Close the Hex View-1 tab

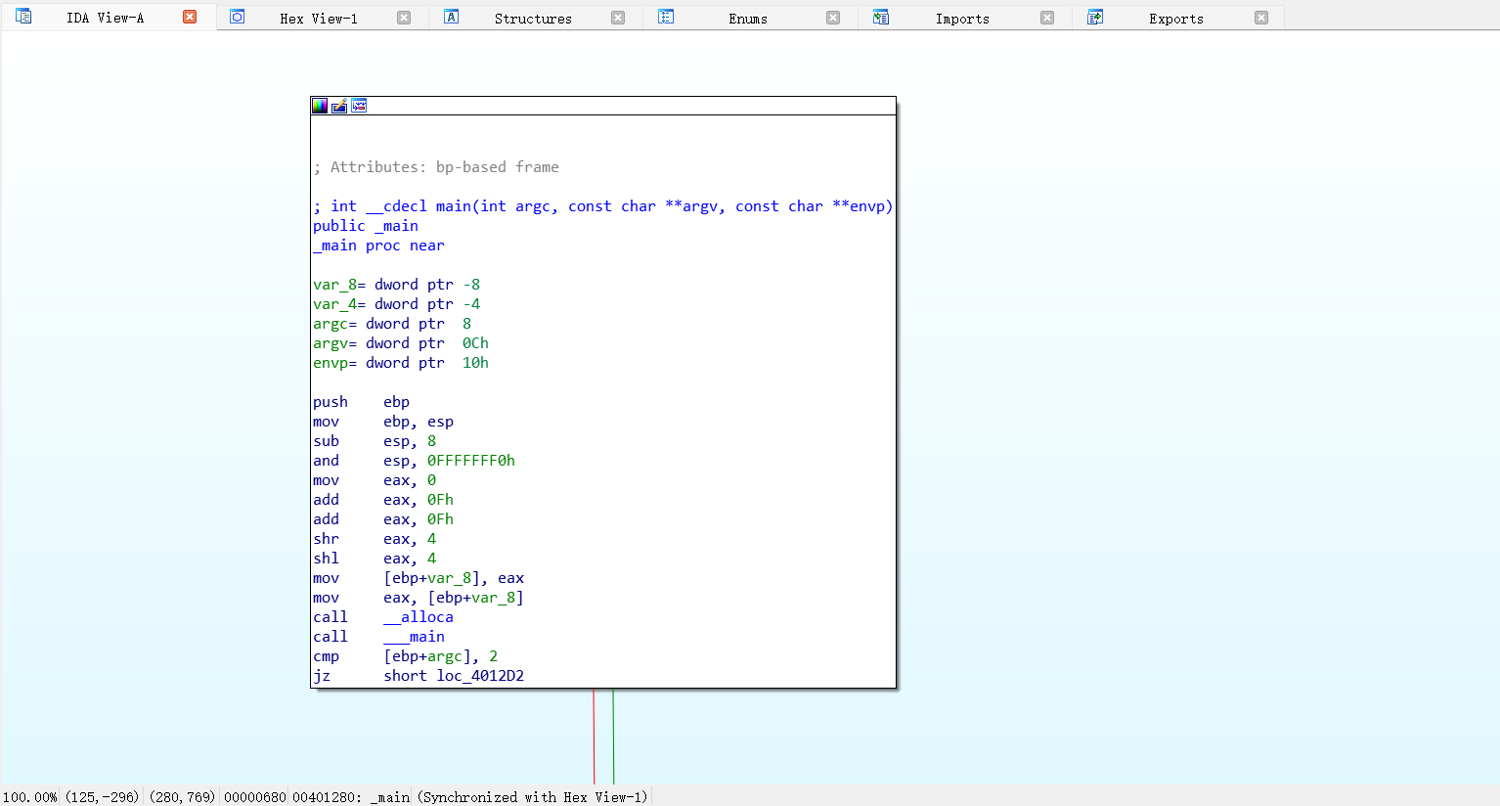[x=404, y=18]
